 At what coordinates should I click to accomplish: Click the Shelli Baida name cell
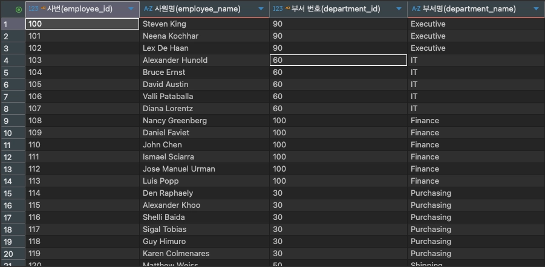point(204,217)
